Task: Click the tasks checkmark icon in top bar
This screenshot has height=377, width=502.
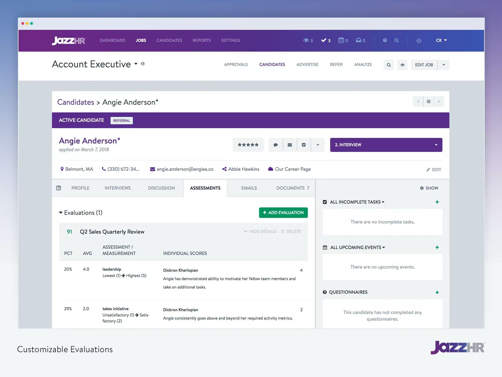Action: (323, 40)
